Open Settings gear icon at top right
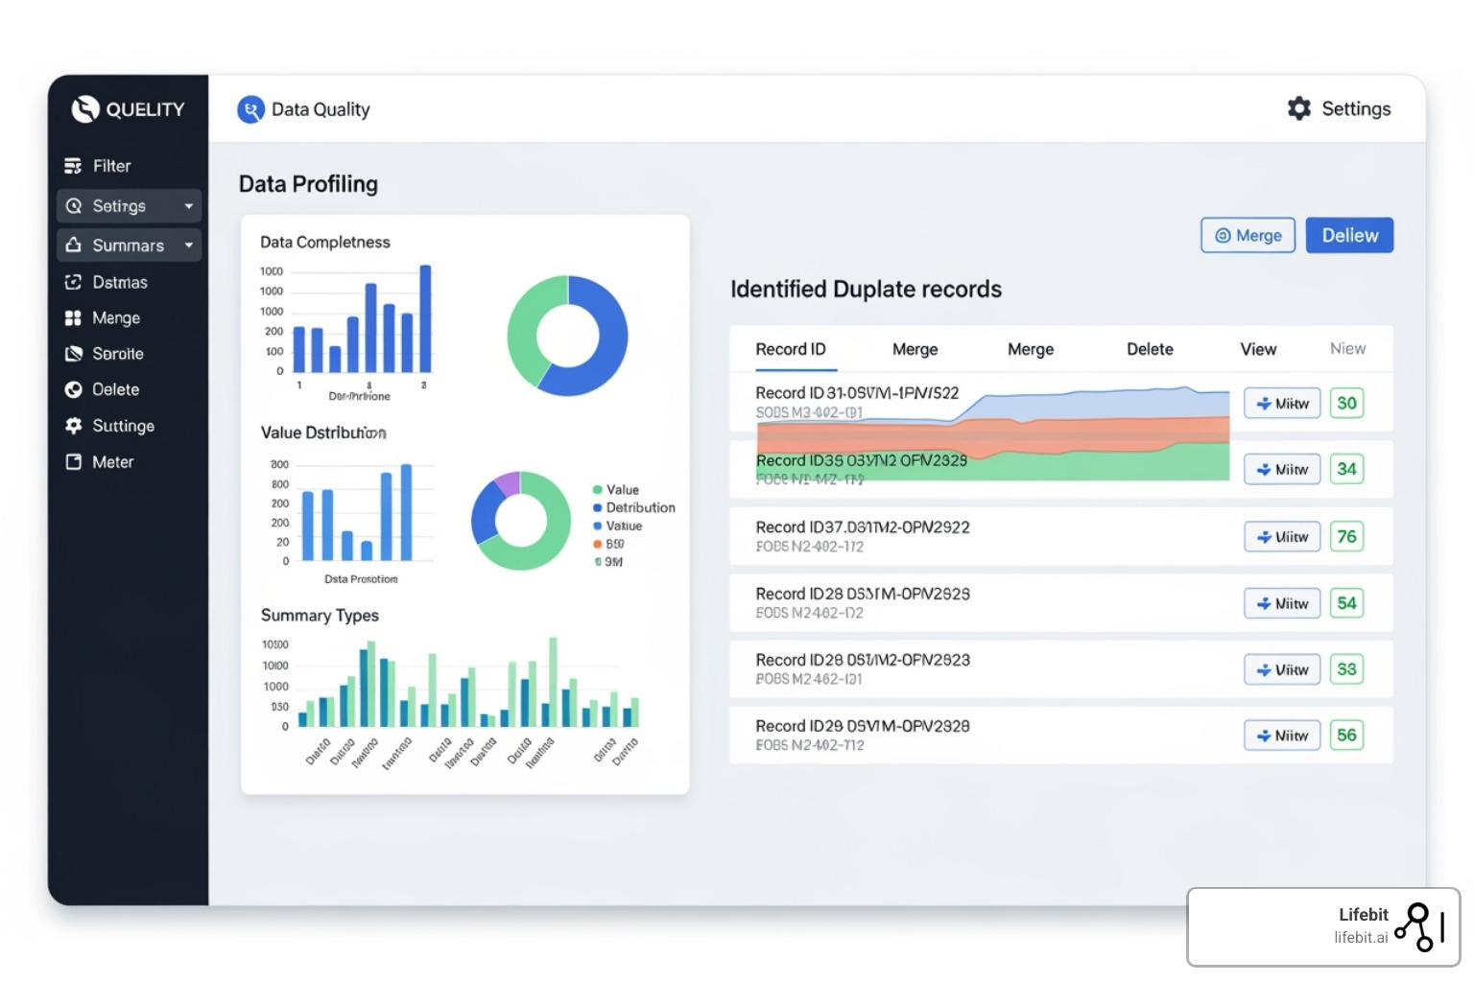The image size is (1474, 982). click(1298, 108)
